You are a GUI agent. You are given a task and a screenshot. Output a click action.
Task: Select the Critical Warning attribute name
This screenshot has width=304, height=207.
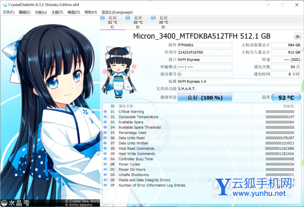pos(131,112)
